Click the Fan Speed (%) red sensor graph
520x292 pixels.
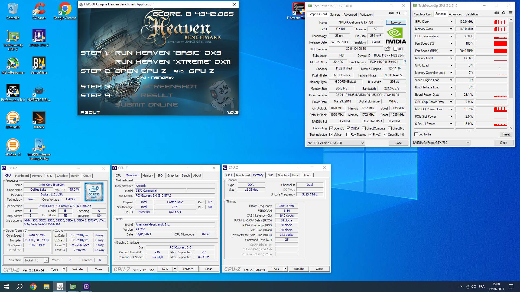[492, 44]
